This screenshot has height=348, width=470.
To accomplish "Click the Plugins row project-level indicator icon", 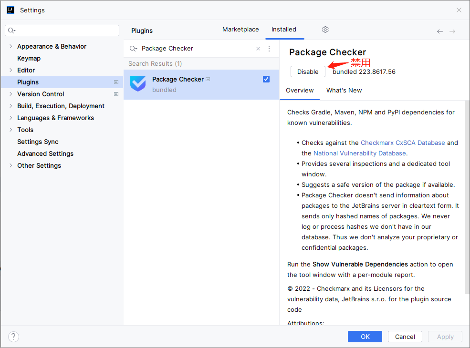I will point(116,82).
